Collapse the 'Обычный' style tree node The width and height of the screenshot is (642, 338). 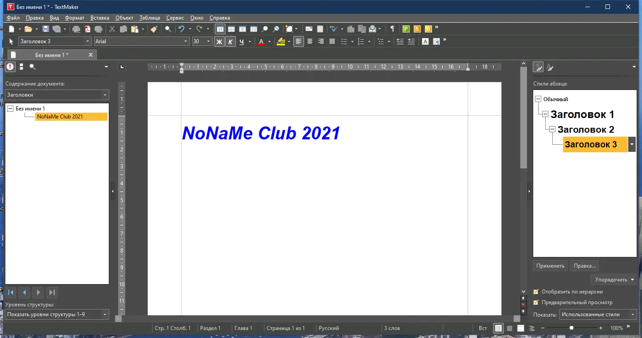pyautogui.click(x=538, y=99)
